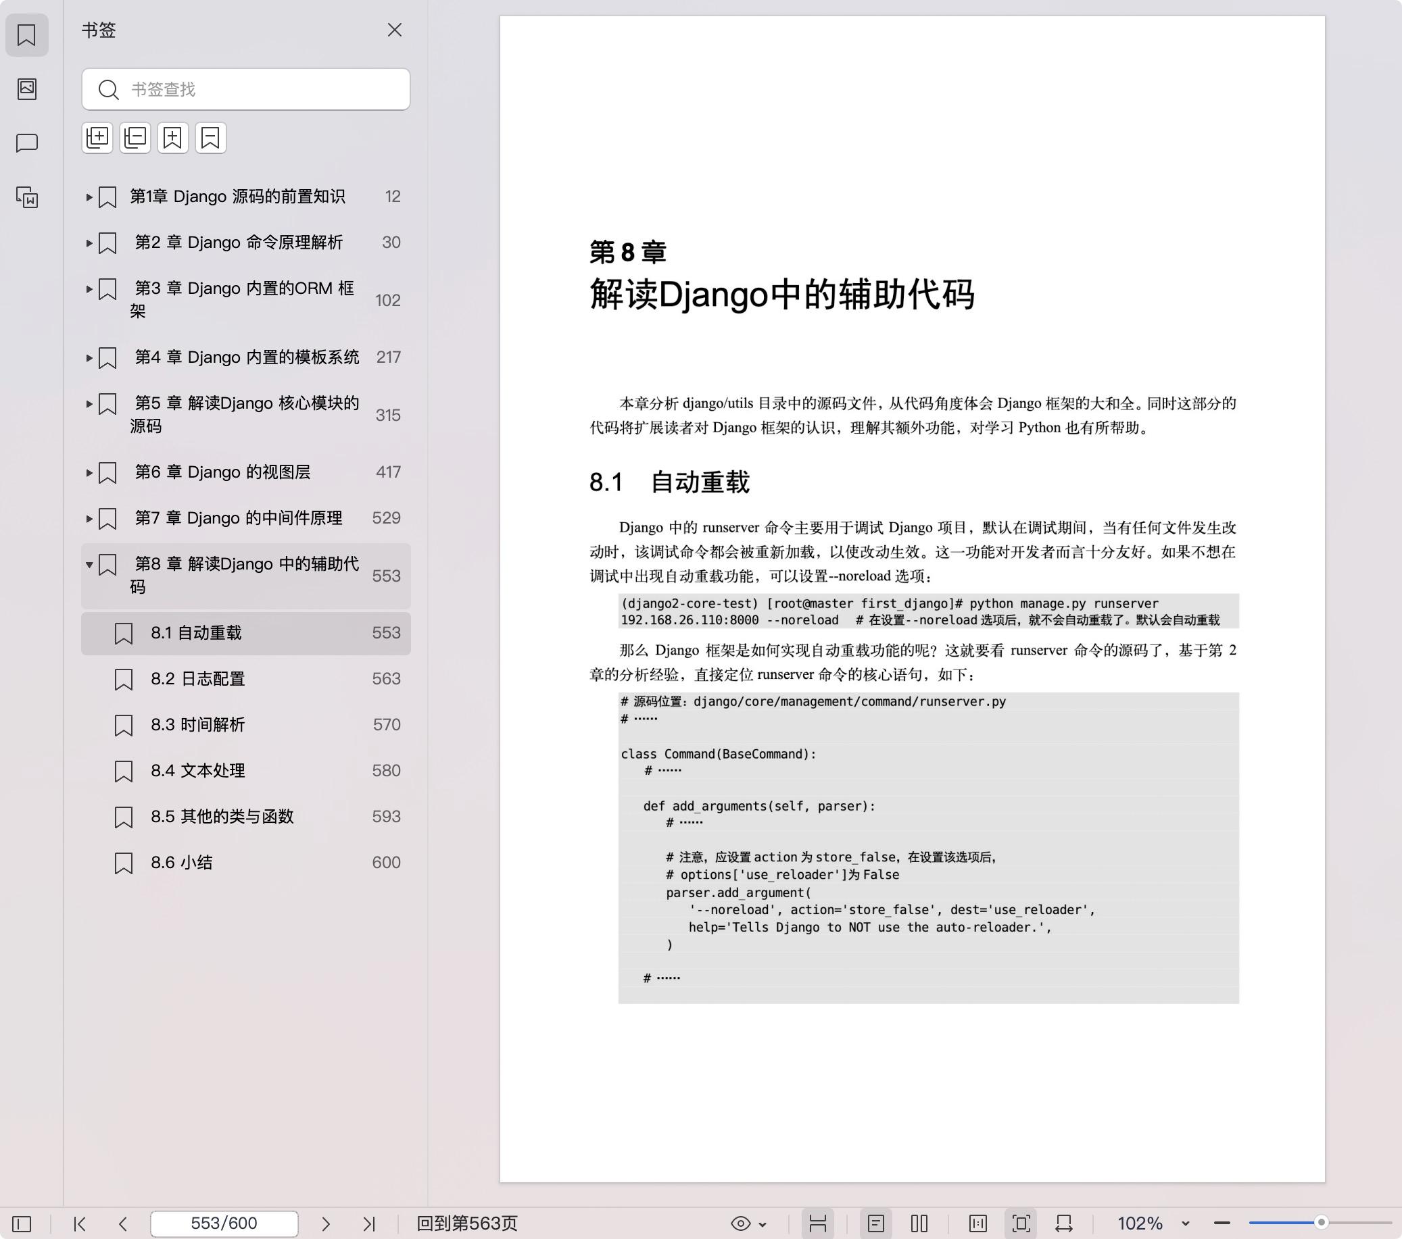Click the zoom out minus button
The image size is (1402, 1239).
point(1222,1223)
